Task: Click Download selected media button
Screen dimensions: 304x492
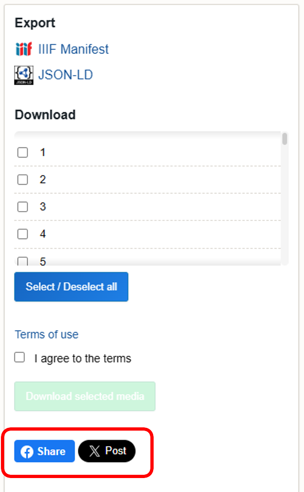Action: click(84, 396)
